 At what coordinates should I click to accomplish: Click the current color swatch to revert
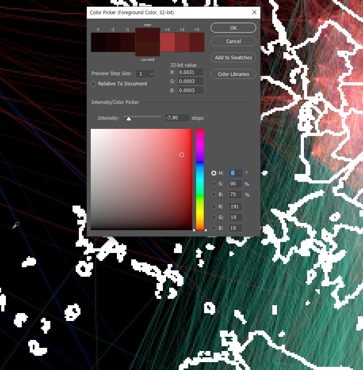point(148,49)
